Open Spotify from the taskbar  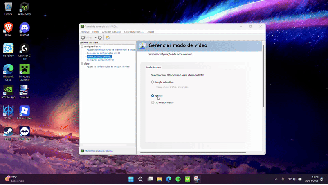[178, 179]
